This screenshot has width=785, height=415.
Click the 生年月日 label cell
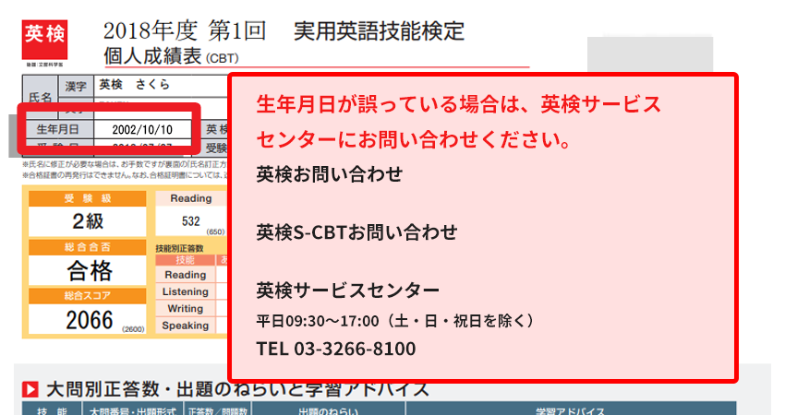pos(57,129)
